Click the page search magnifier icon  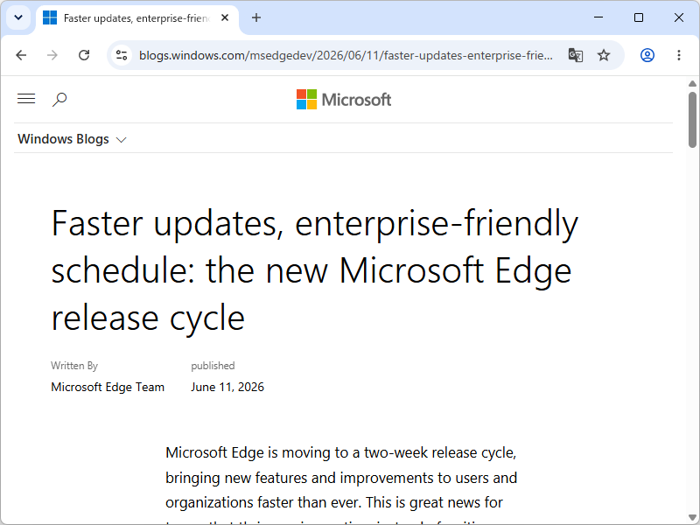(59, 99)
